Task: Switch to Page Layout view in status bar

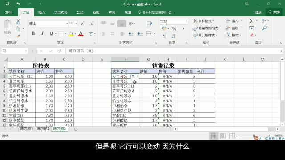Action: [223, 136]
